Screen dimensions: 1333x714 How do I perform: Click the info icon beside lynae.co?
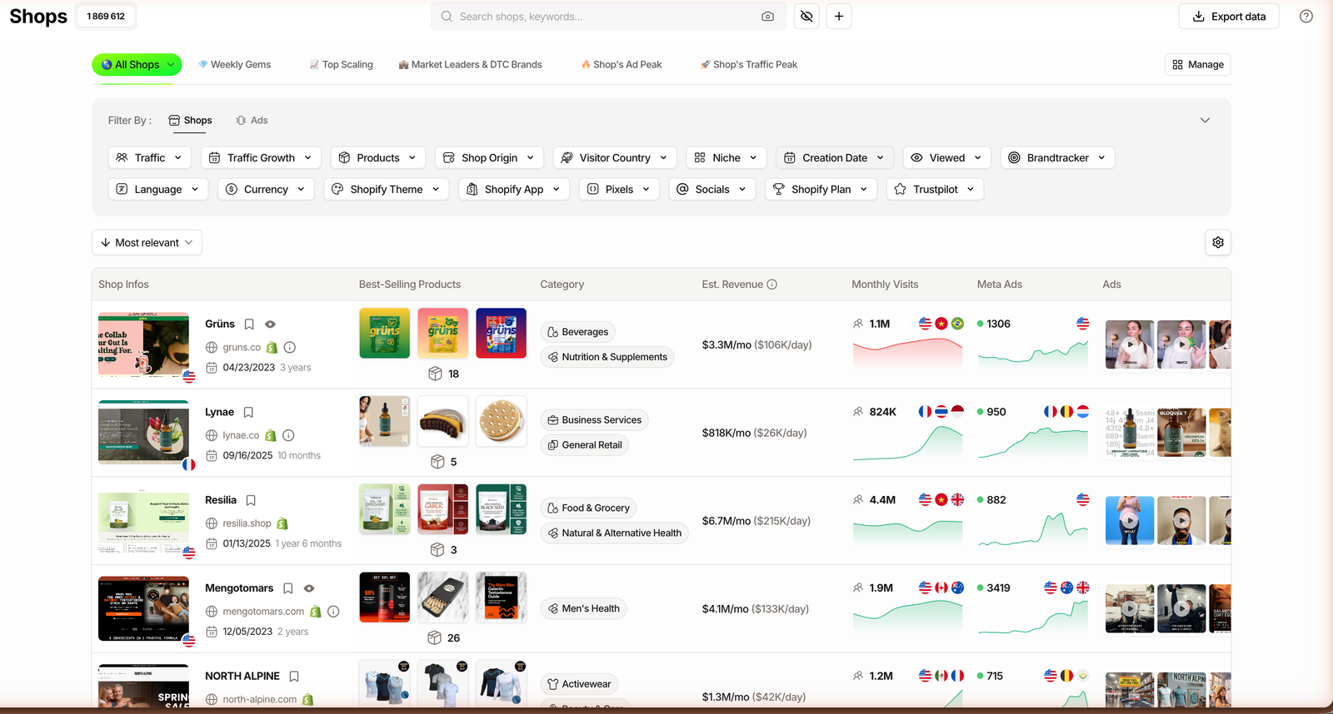(x=288, y=435)
